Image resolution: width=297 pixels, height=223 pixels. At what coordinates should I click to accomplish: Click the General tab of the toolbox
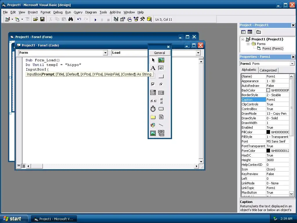tap(160, 53)
